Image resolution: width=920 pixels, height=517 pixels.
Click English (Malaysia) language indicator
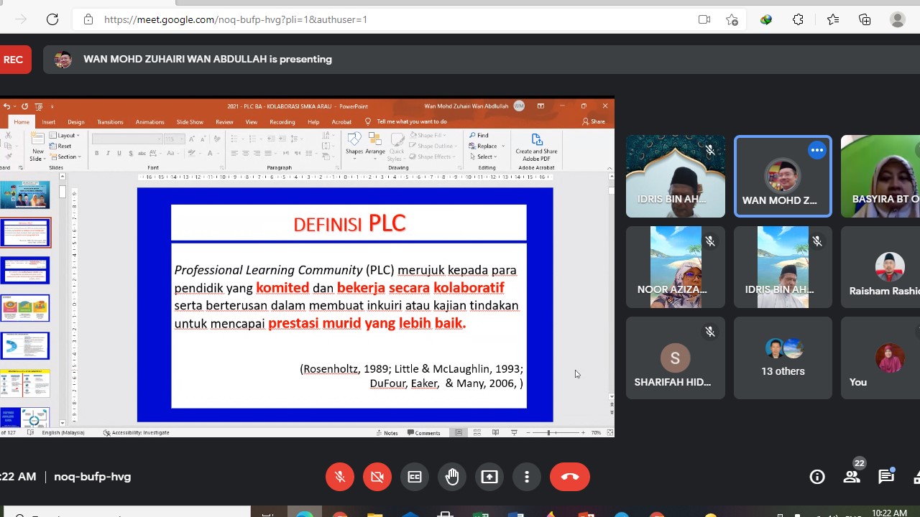click(63, 433)
